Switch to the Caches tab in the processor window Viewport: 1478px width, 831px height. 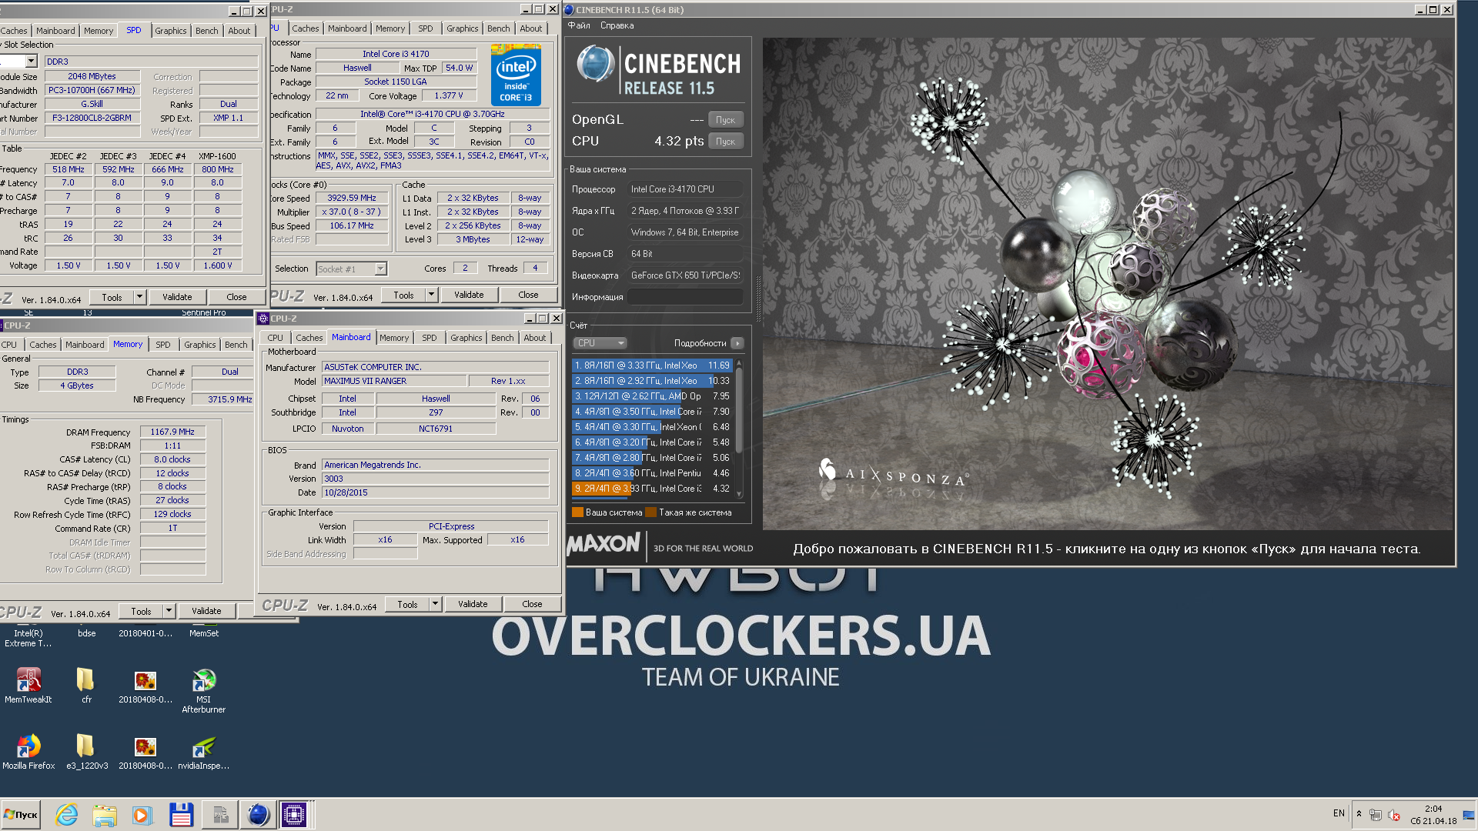(306, 28)
